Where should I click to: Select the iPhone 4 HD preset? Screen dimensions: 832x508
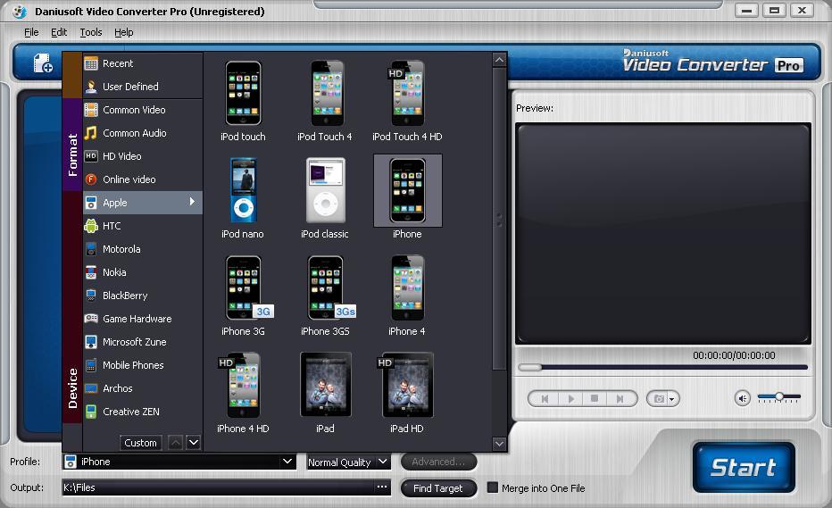[x=243, y=392]
